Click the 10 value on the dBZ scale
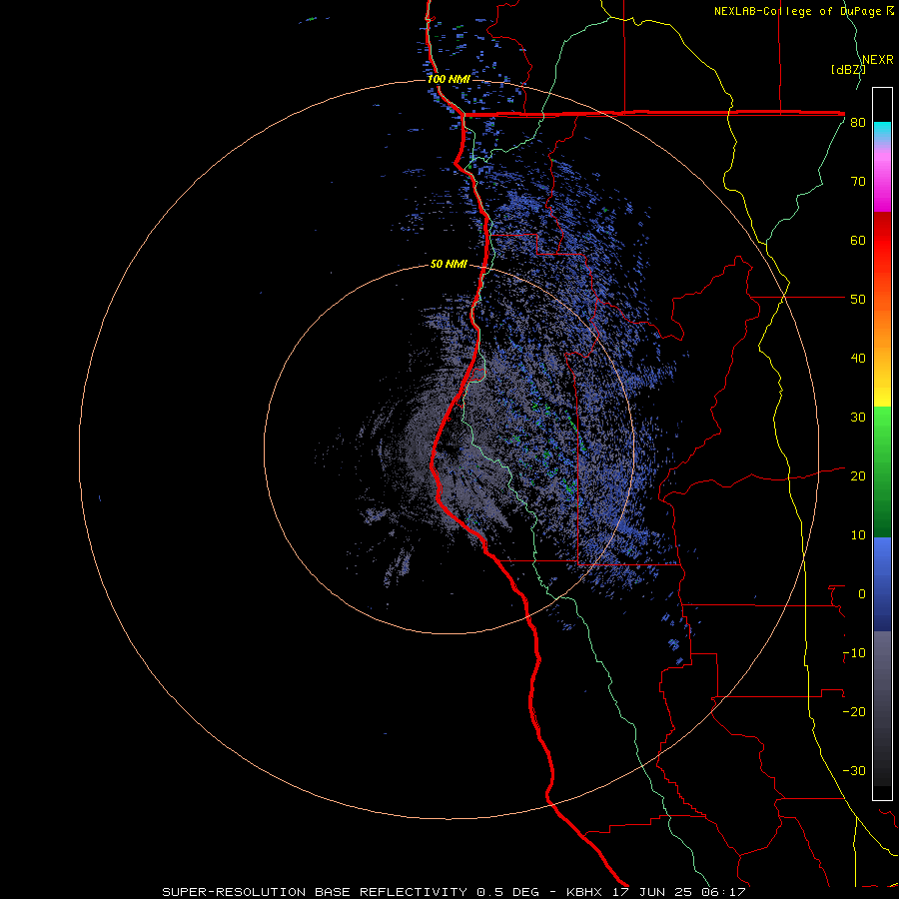 (858, 535)
